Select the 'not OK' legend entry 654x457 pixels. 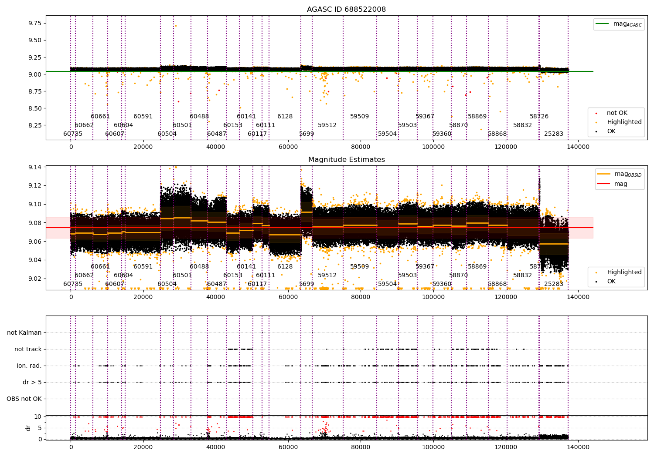(x=612, y=113)
